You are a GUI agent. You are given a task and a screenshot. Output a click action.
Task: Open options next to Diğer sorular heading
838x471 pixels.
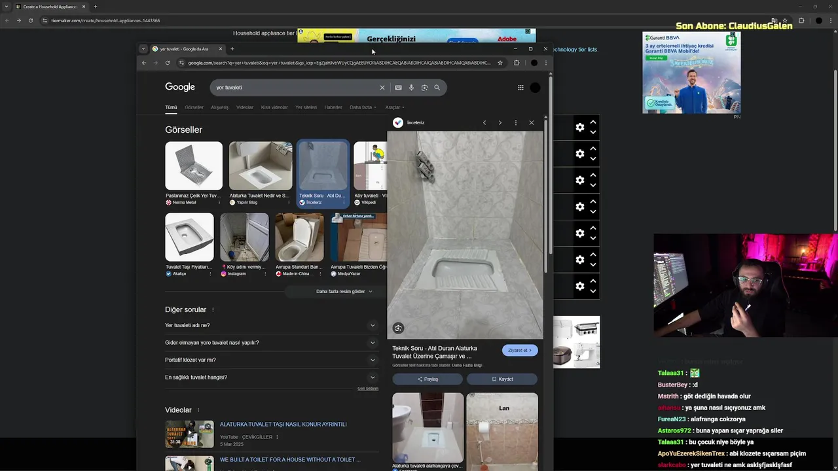[213, 310]
